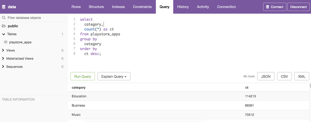
Task: Export results as JSON
Action: 266,76
